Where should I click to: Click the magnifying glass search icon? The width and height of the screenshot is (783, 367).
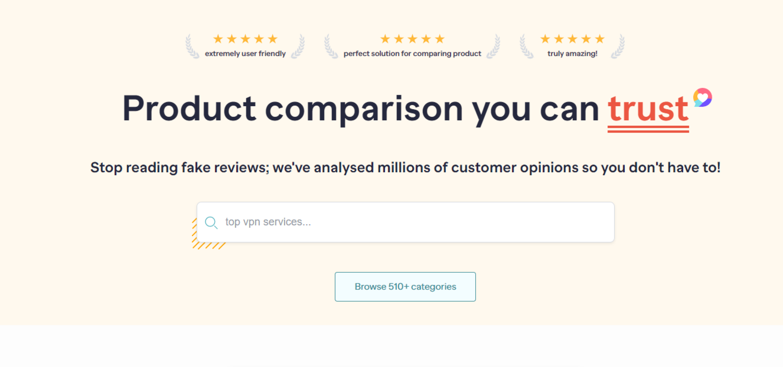click(x=211, y=222)
